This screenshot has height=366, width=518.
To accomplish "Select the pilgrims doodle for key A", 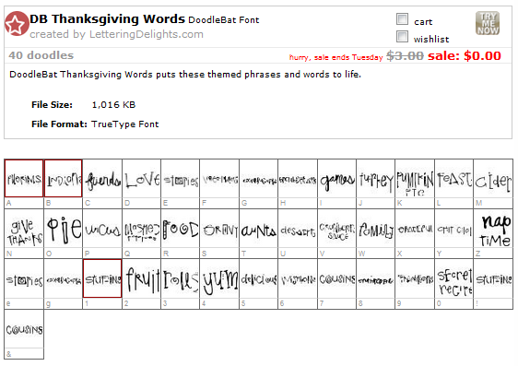I will (x=24, y=178).
